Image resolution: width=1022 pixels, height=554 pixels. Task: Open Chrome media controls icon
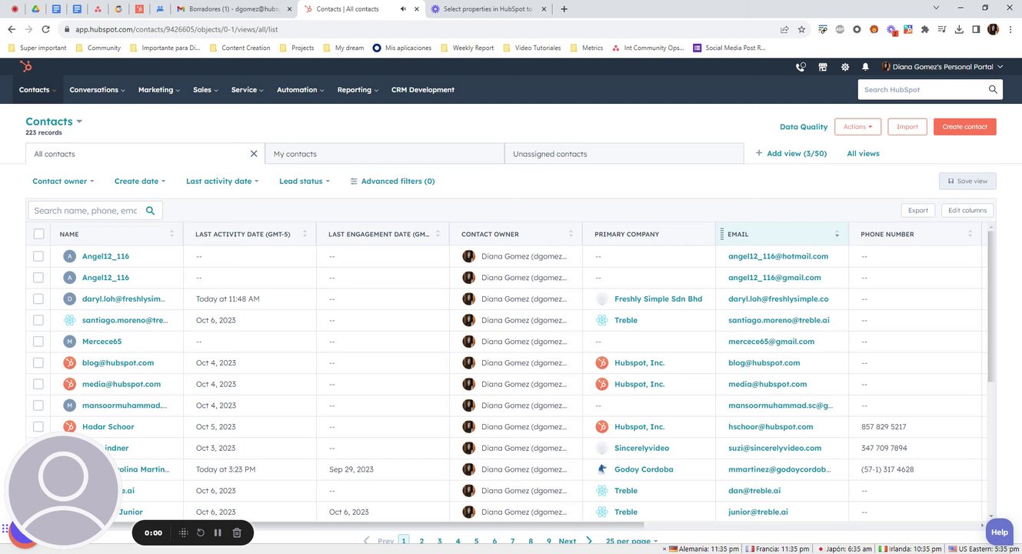[x=942, y=29]
